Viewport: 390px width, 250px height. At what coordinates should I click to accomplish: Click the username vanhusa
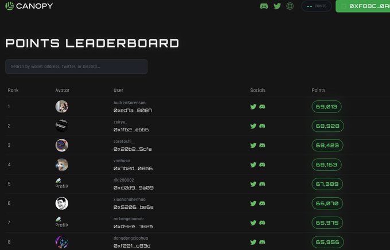point(122,161)
